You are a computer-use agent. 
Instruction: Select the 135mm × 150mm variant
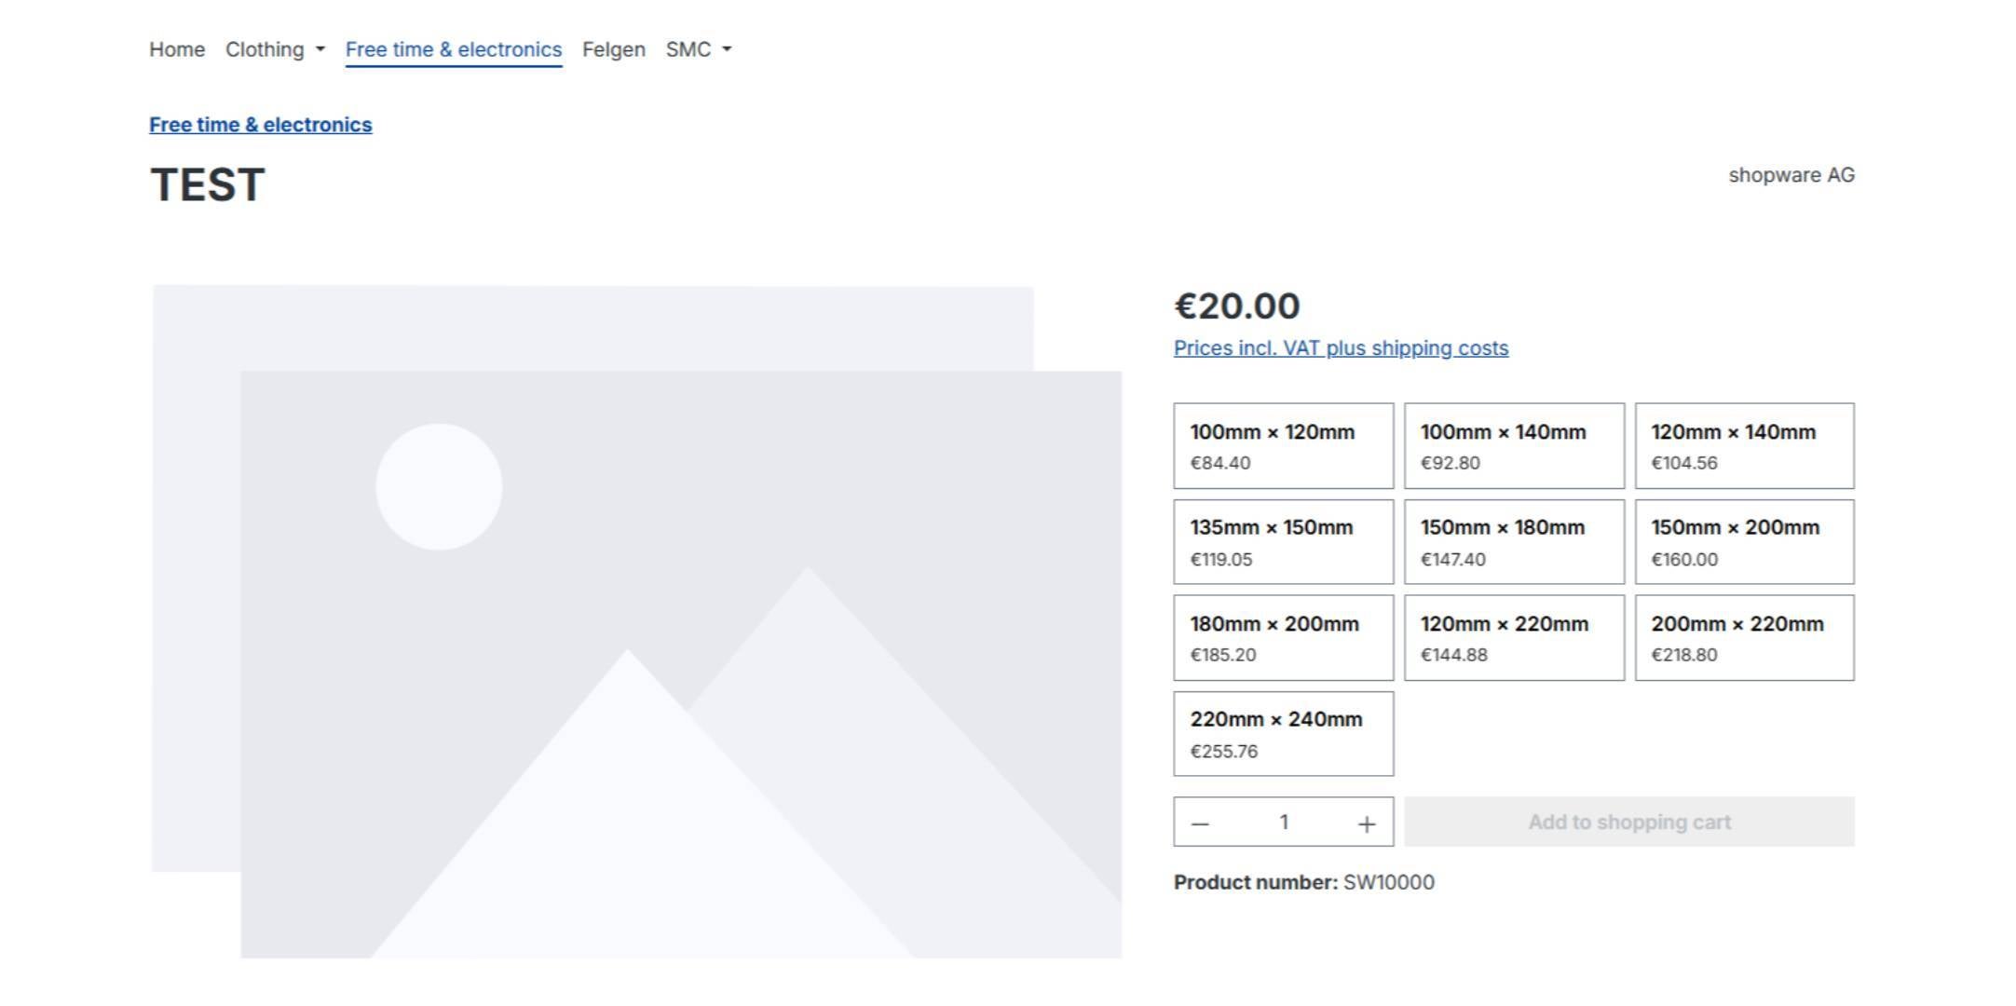point(1284,542)
